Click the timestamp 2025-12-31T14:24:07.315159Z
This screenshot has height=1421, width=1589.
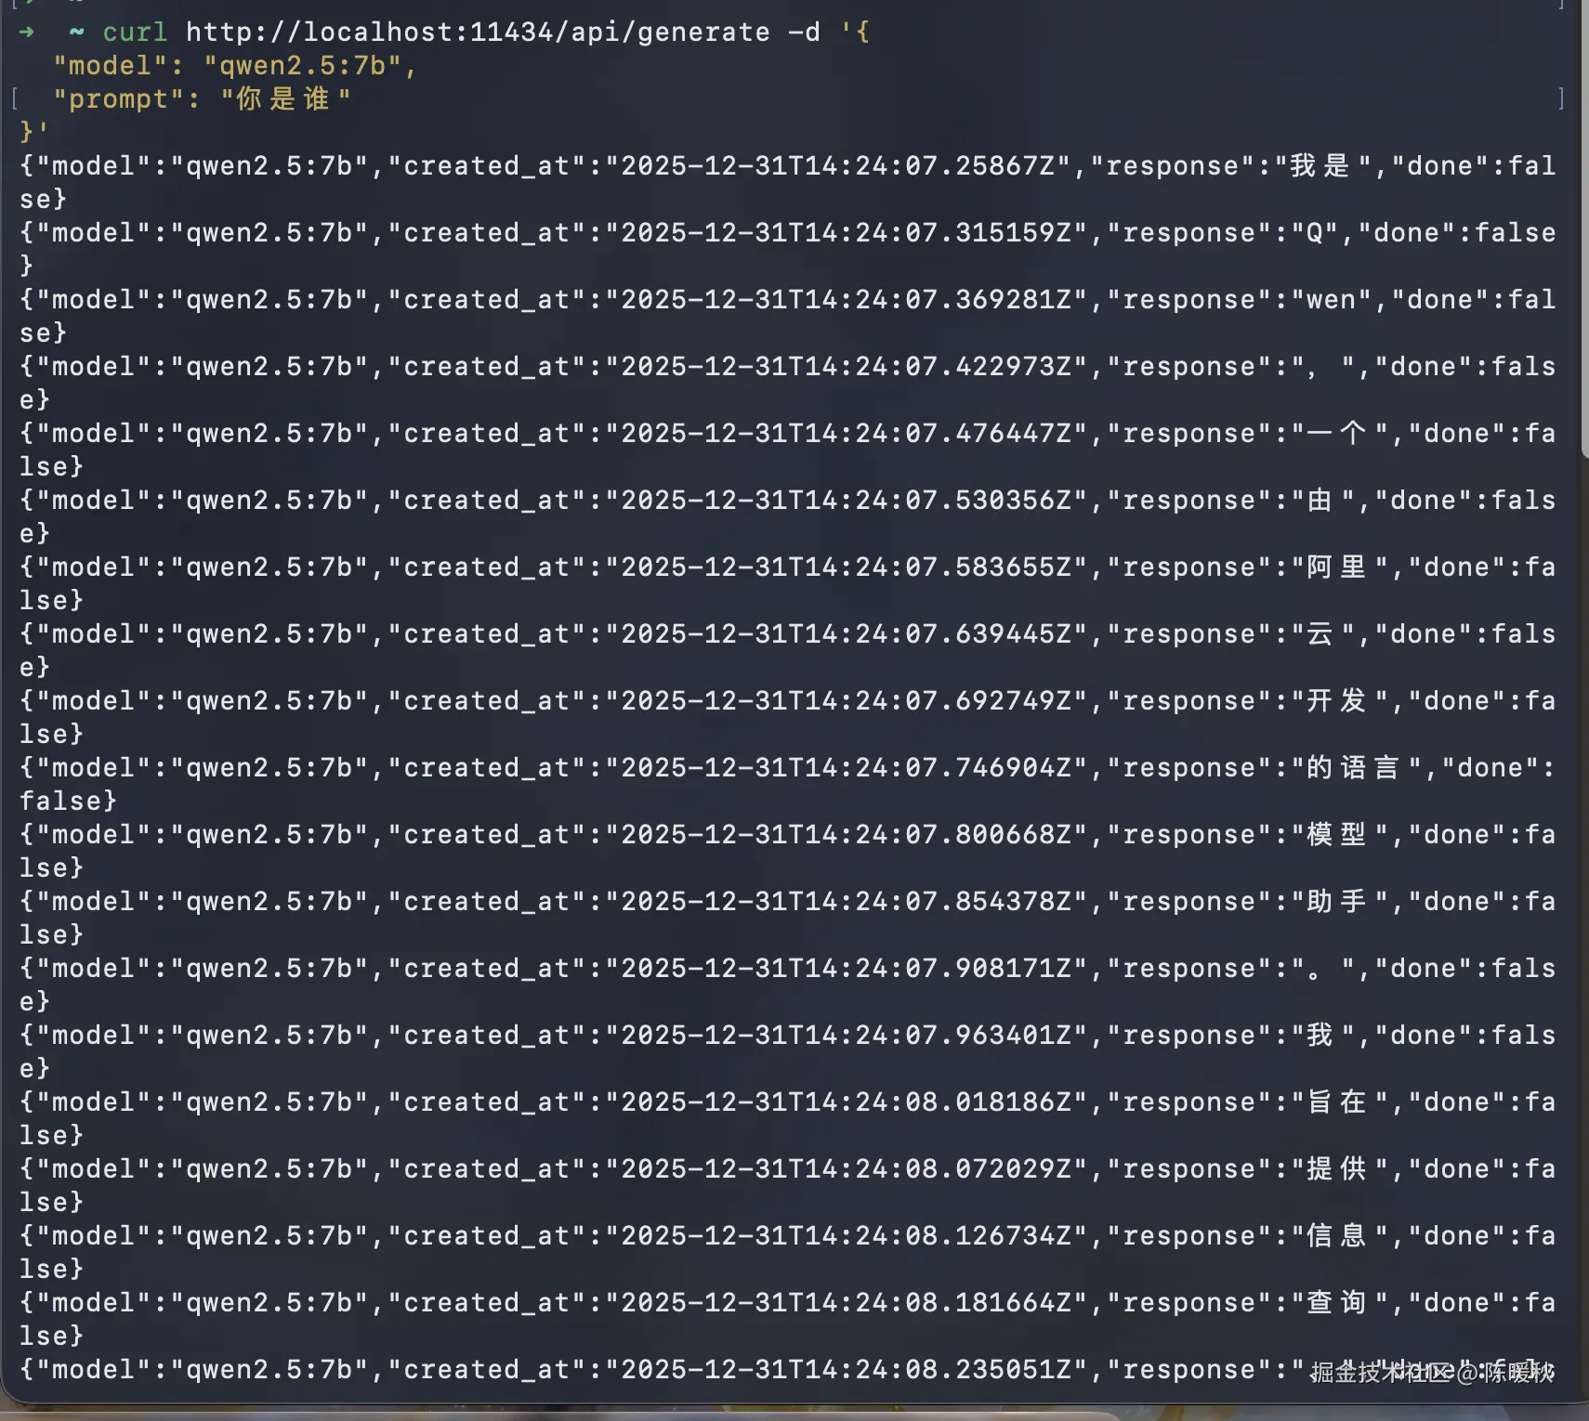847,233
